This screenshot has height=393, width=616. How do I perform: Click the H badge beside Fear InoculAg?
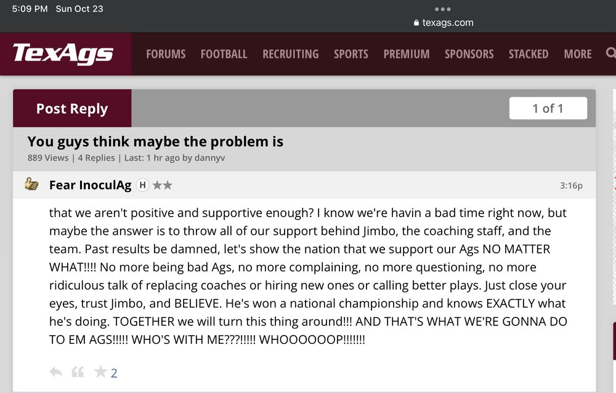point(142,185)
